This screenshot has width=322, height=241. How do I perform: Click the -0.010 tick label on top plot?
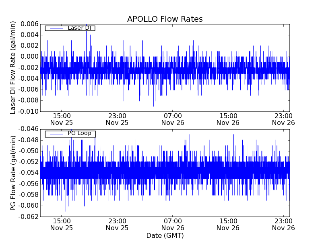click(x=29, y=112)
